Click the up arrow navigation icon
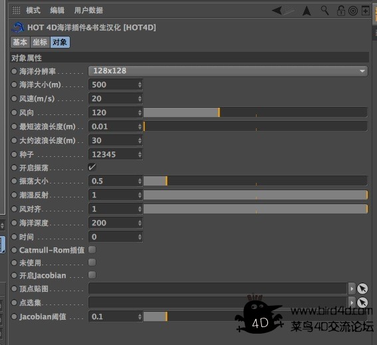The image size is (377, 345). coord(307,11)
